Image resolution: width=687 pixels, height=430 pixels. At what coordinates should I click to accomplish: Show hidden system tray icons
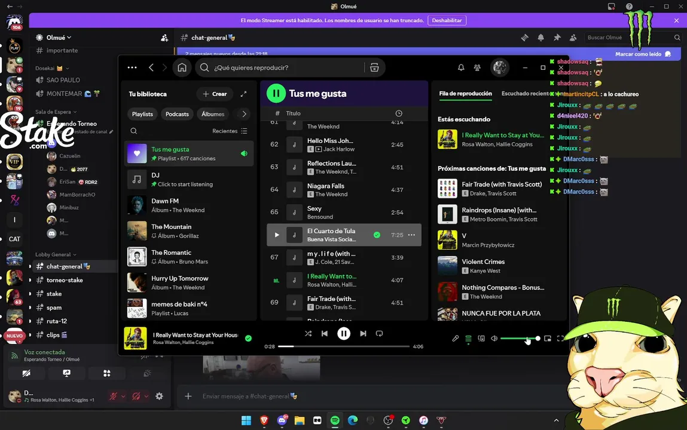pos(556,420)
